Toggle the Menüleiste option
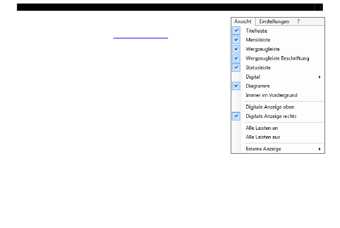The height and width of the screenshot is (228, 340). (278, 40)
